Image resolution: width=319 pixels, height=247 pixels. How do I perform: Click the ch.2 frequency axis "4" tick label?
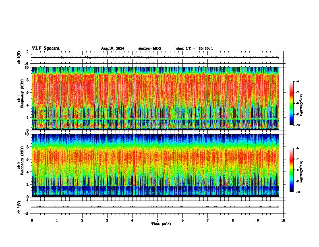28,172
